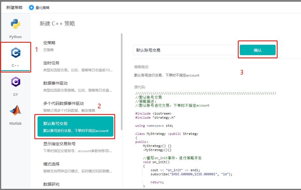Click the 新建 C++ 策略 heading
Viewport: 301px width, 190px height.
coord(57,23)
